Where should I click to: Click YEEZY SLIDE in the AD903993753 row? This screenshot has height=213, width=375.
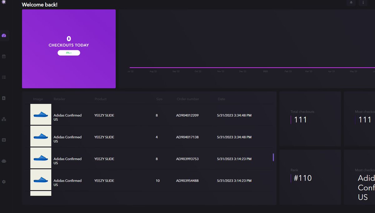(104, 159)
